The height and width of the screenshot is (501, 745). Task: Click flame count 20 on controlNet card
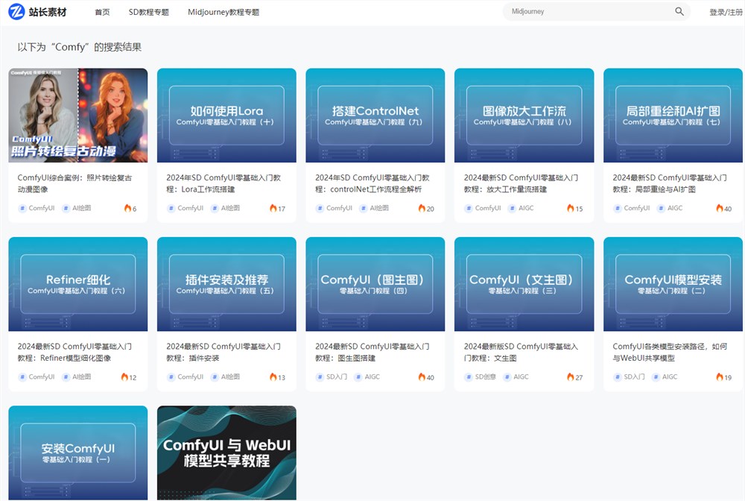point(426,208)
